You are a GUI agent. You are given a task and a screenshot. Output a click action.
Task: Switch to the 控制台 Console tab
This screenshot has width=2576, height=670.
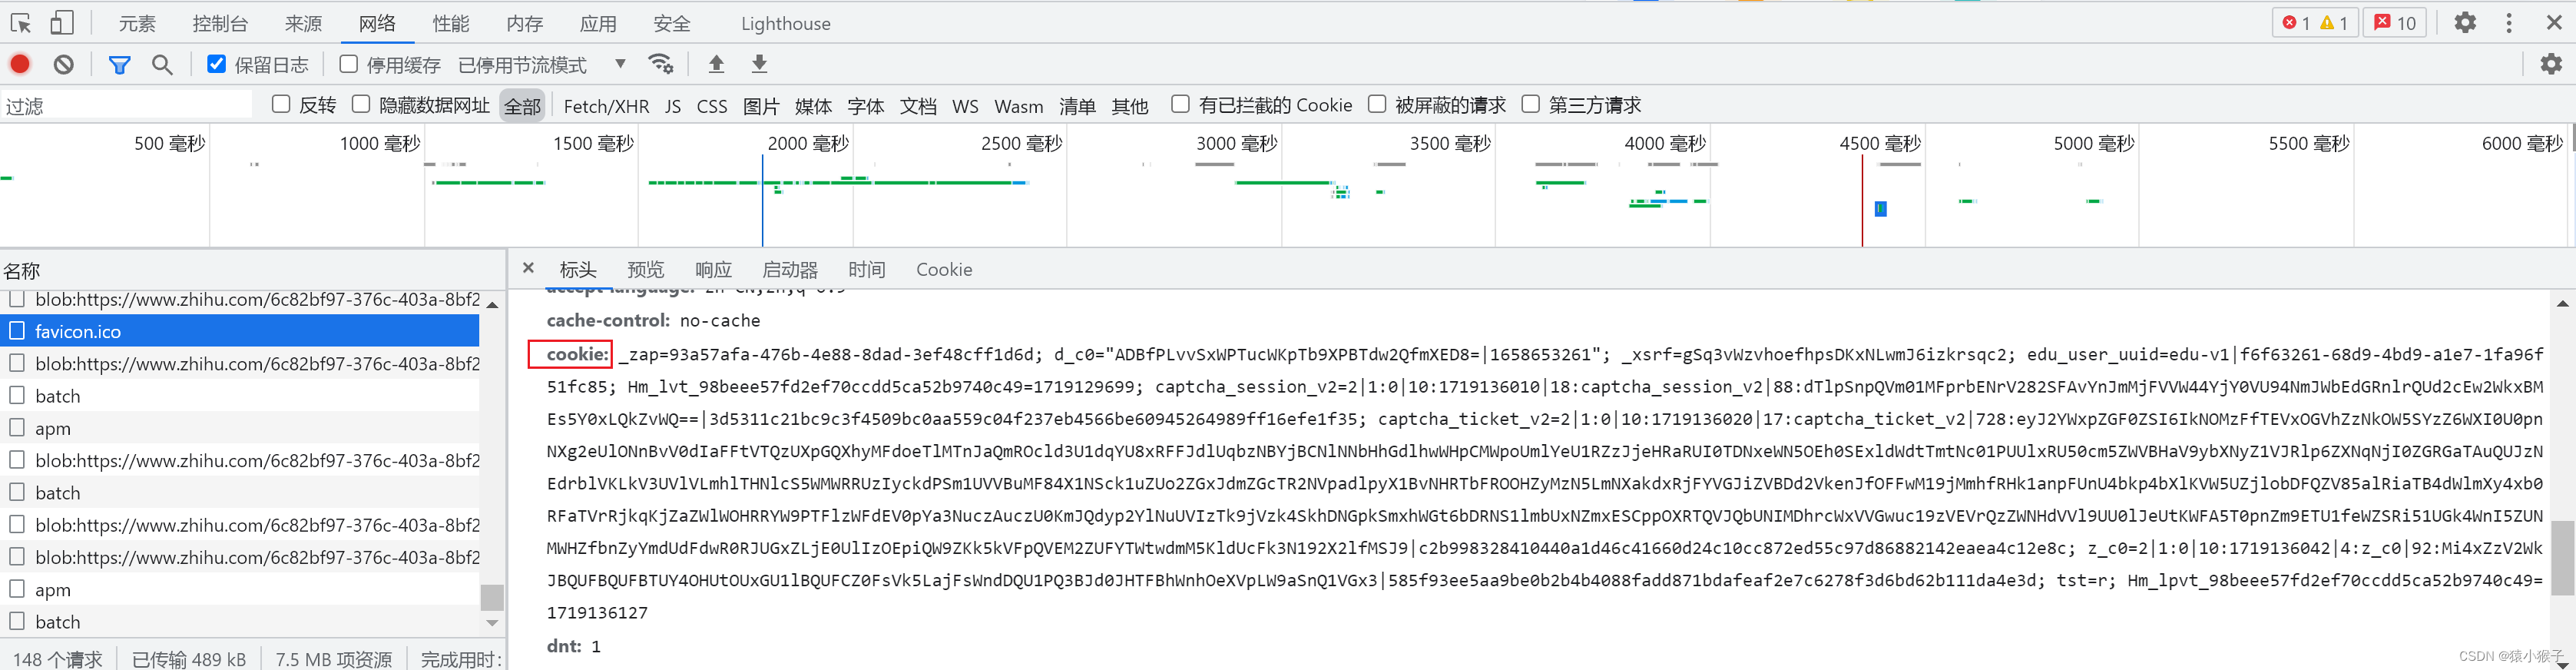(220, 23)
